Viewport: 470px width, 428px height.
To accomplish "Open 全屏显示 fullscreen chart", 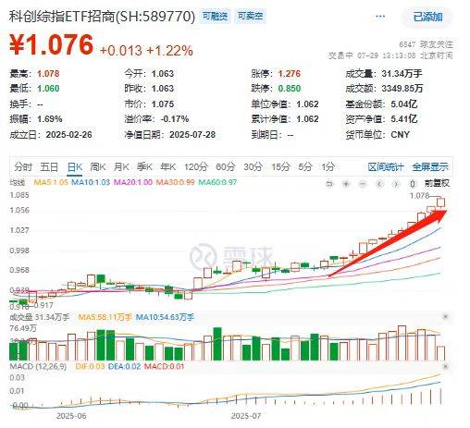I will click(430, 167).
